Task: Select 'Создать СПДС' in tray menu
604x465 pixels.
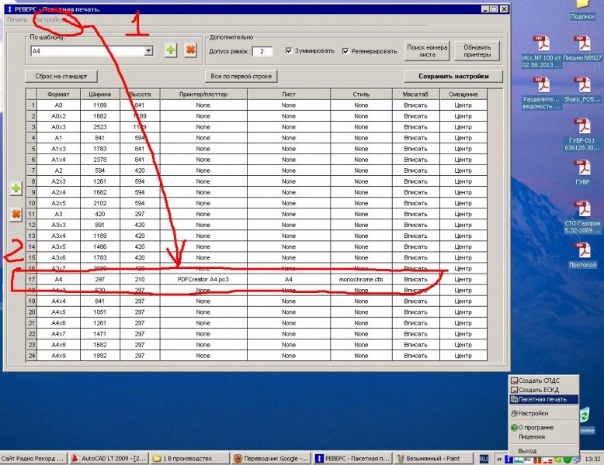Action: click(543, 381)
